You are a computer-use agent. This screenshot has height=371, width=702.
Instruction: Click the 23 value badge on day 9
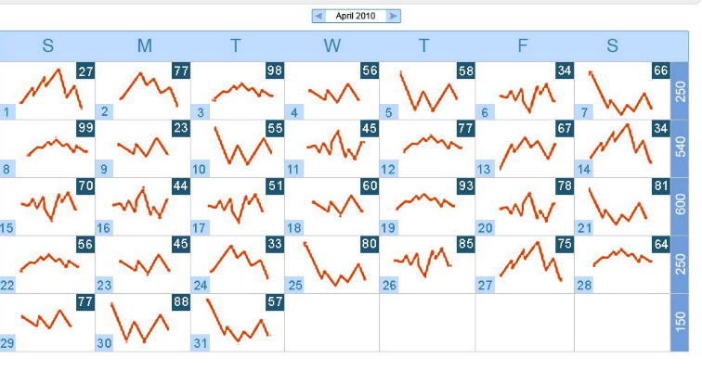tap(180, 129)
